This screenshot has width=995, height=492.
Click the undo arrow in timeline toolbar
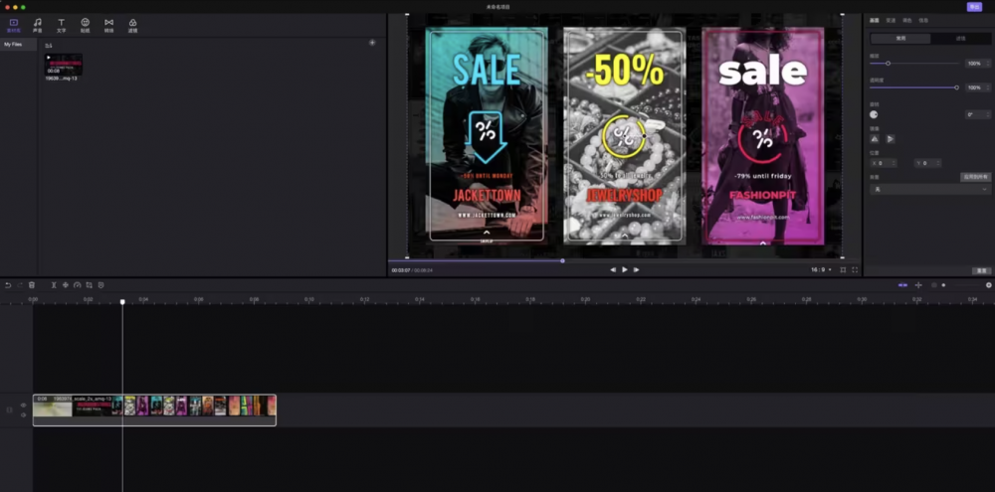pos(8,285)
